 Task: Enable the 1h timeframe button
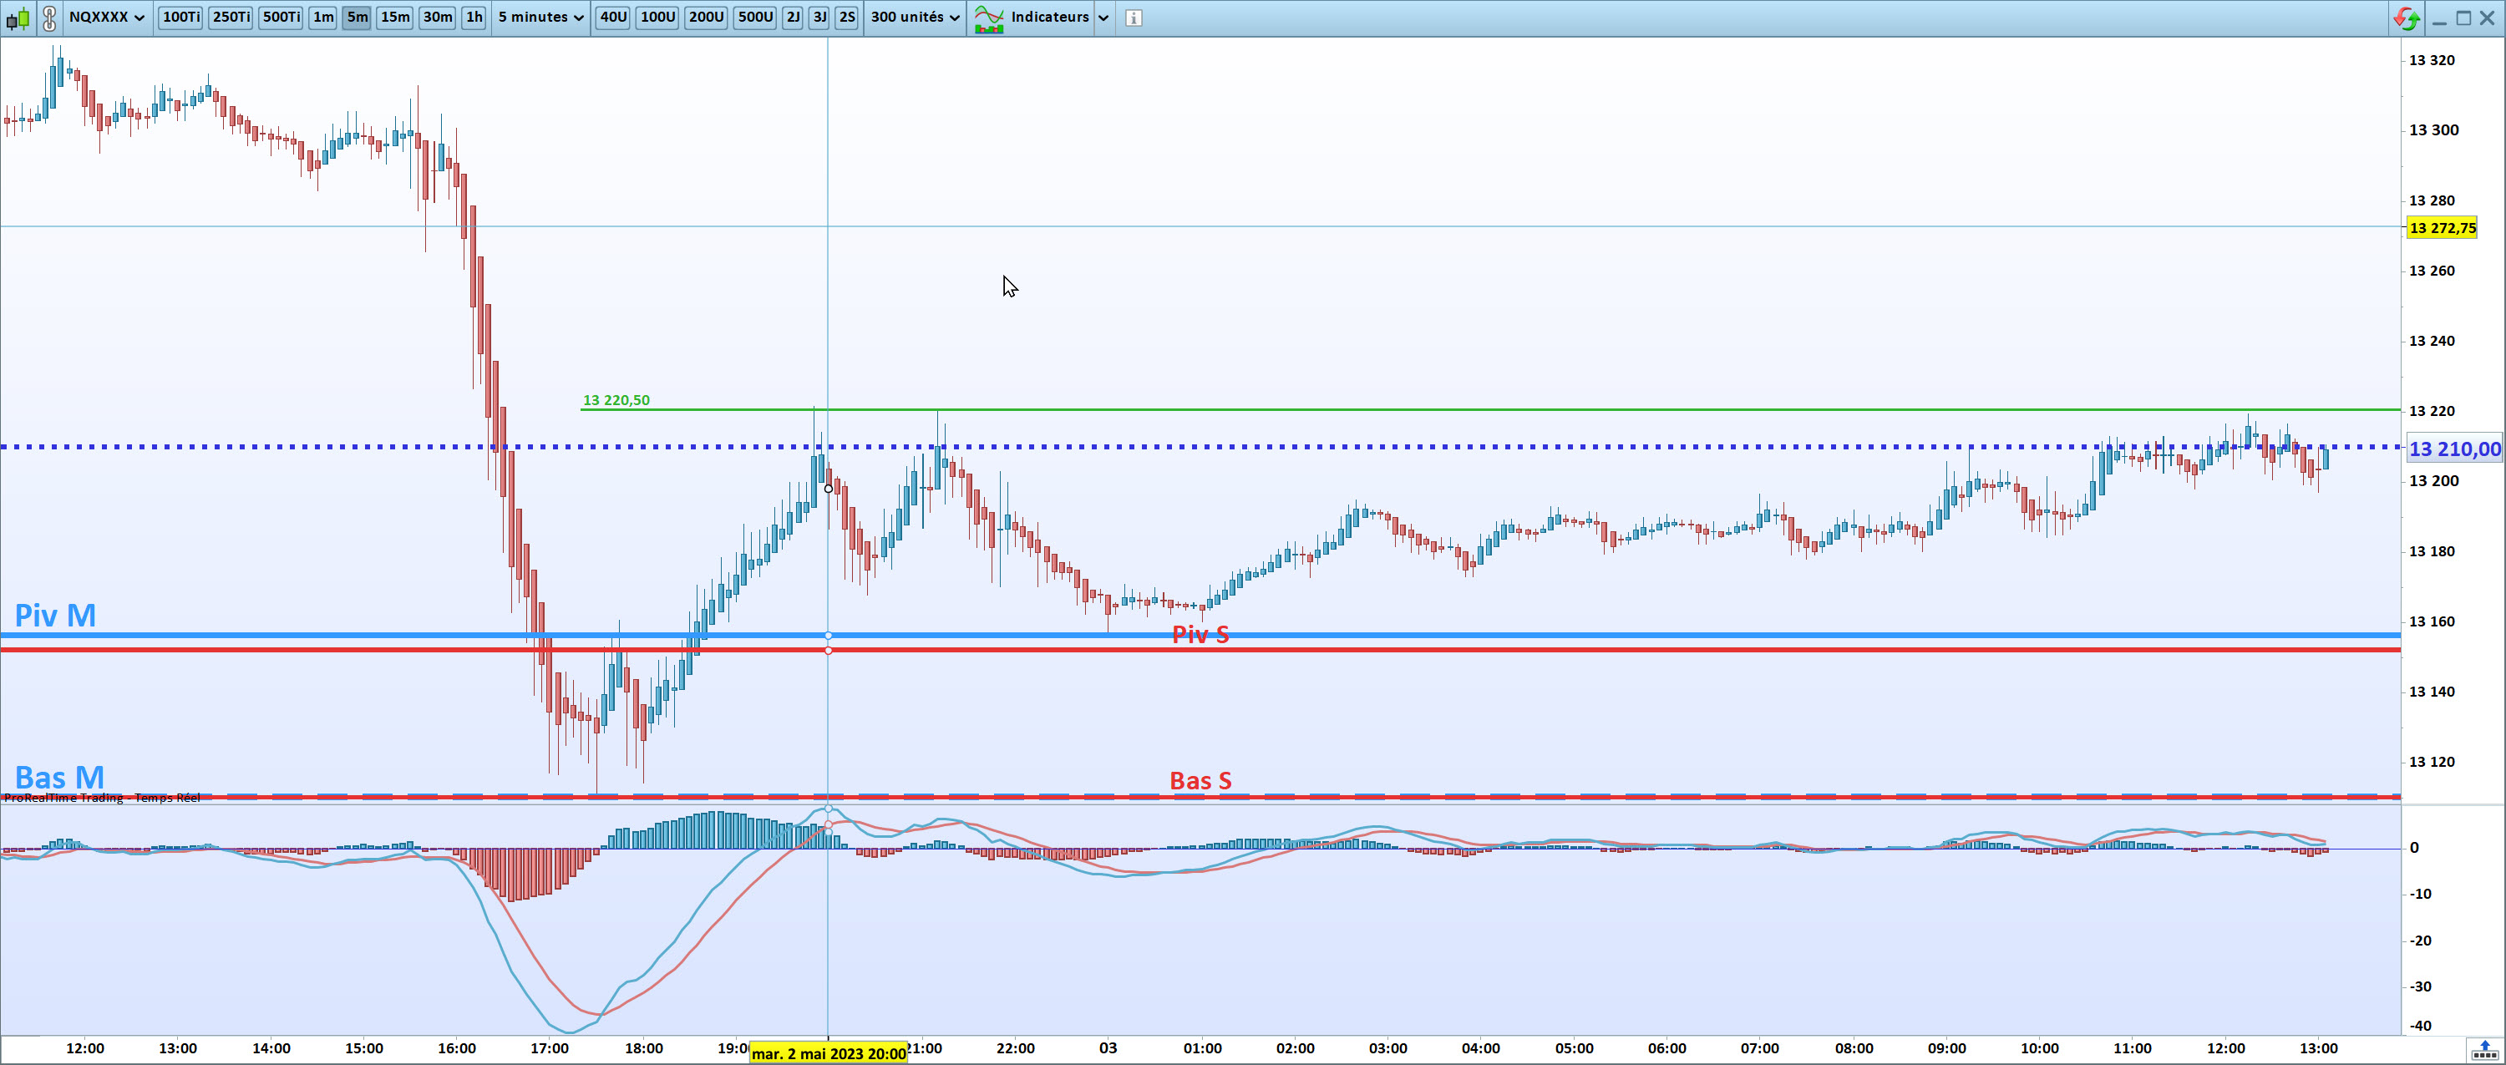click(474, 18)
